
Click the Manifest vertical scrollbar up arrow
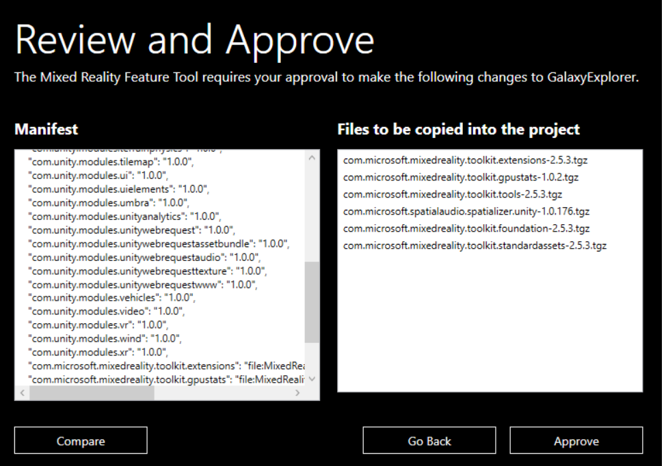[312, 158]
